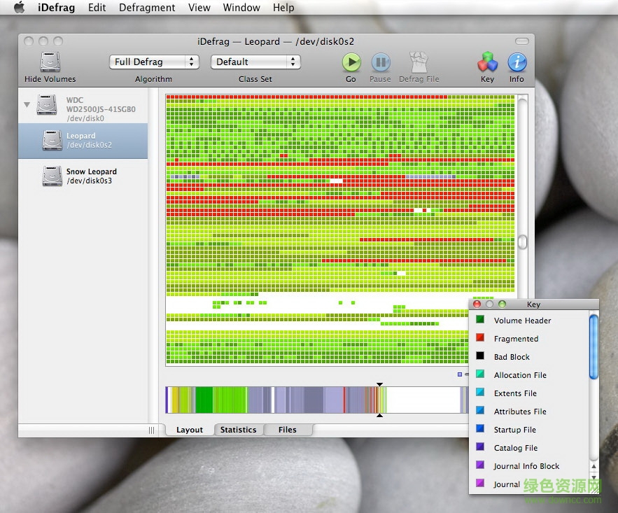The height and width of the screenshot is (513, 618).
Task: Select the Leopard volume in sidebar
Action: [x=82, y=141]
